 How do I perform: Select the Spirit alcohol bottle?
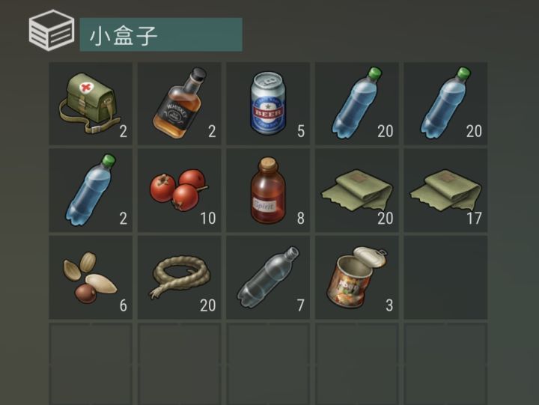[x=268, y=190]
